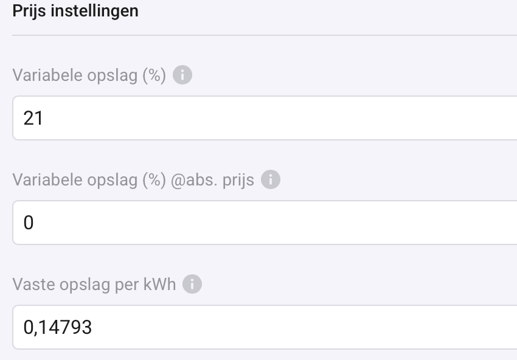Screen dimensions: 517x360
Task: Click the Variabele opslag (%) label text
Action: pos(89,75)
